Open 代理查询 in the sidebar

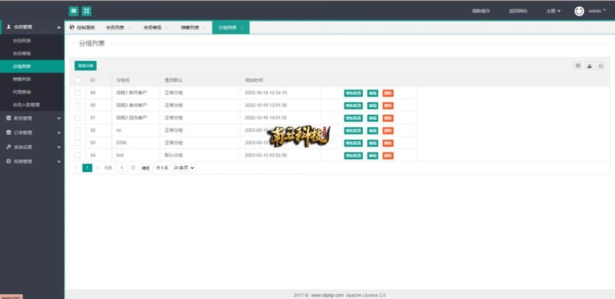coord(32,92)
